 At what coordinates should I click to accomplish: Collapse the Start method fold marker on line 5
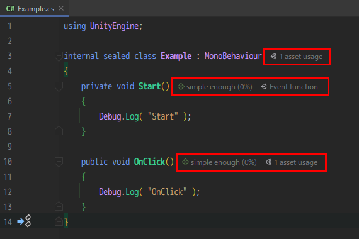coord(59,86)
